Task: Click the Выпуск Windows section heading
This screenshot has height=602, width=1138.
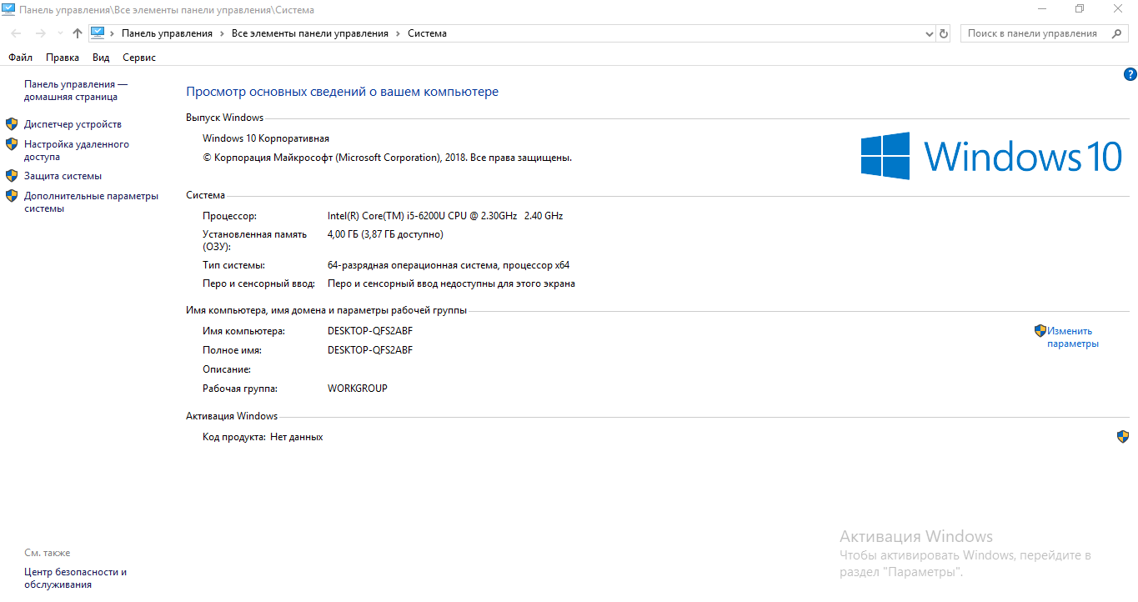Action: (224, 118)
